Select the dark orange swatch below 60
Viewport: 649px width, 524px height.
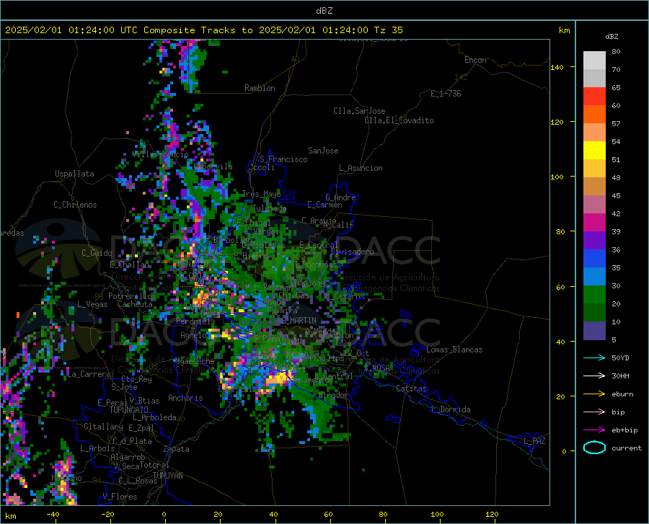coord(594,115)
